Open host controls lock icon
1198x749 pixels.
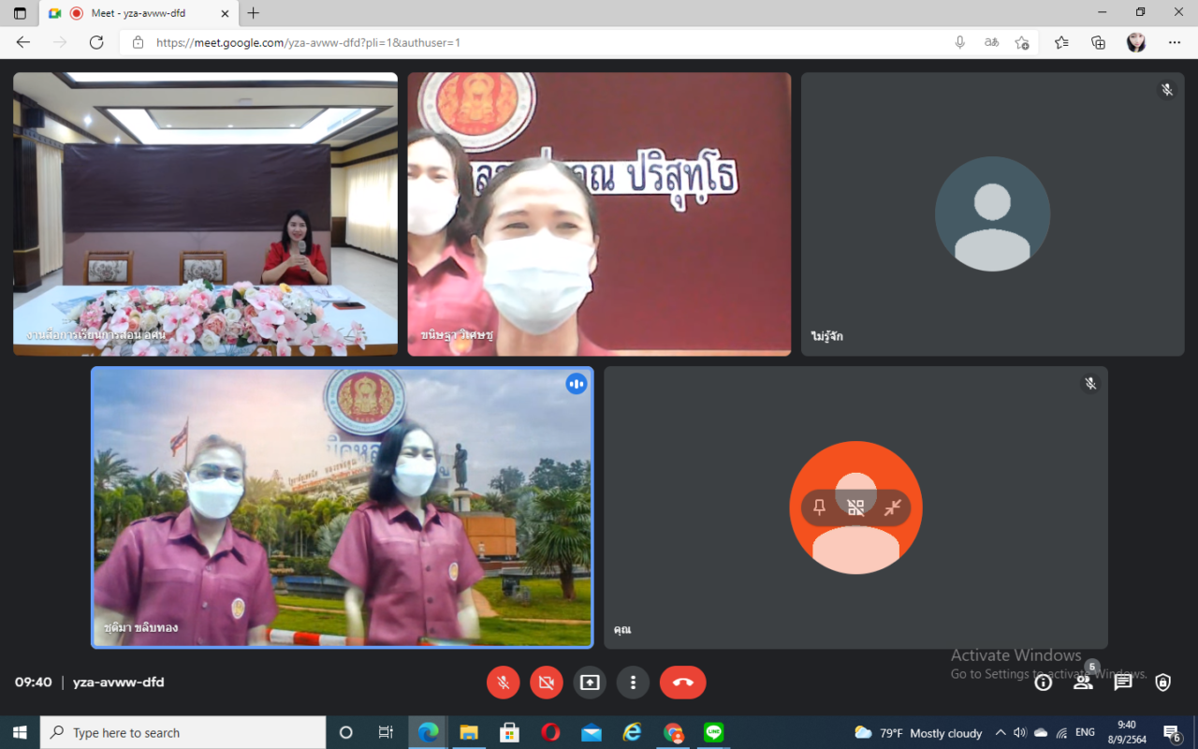(1162, 683)
